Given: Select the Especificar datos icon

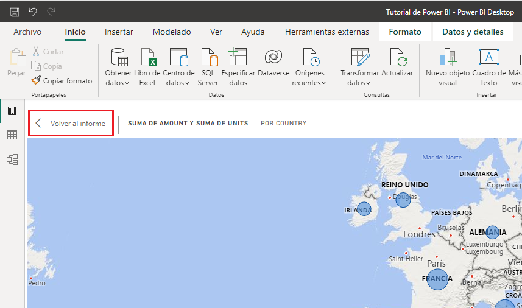Looking at the screenshot, I should [x=238, y=59].
